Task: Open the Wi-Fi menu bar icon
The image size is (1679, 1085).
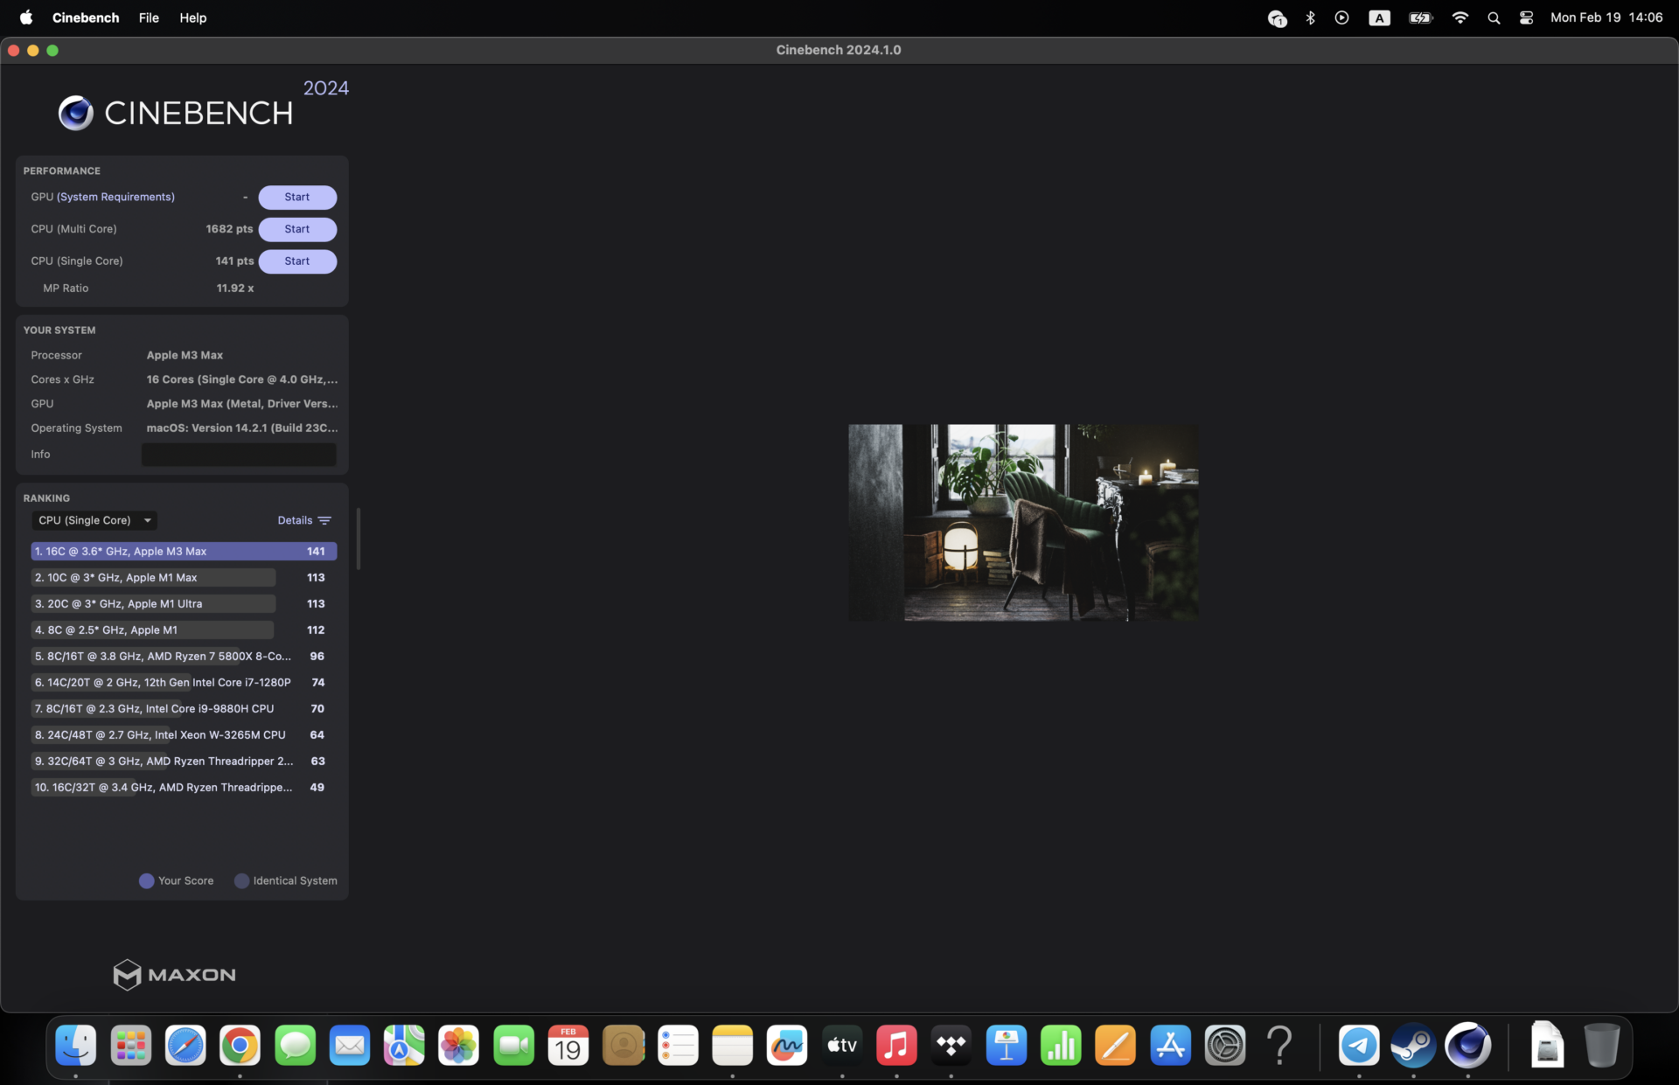Action: pyautogui.click(x=1460, y=17)
